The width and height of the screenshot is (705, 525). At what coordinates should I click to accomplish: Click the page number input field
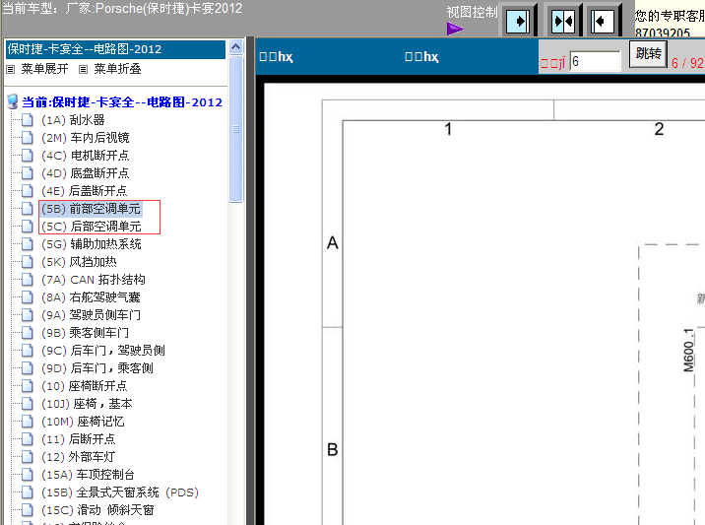pos(596,61)
